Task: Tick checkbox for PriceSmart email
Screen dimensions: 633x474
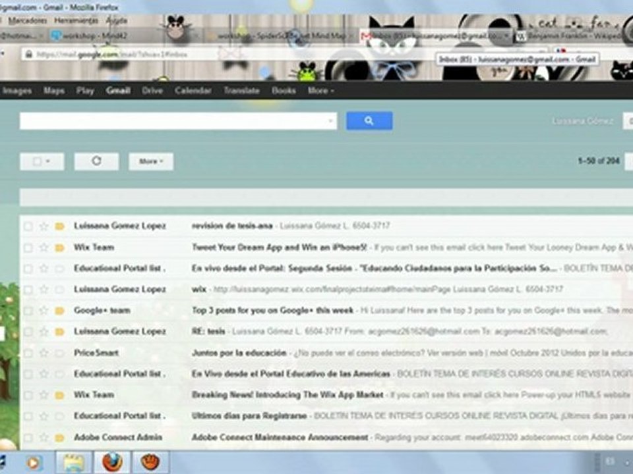Action: (28, 353)
